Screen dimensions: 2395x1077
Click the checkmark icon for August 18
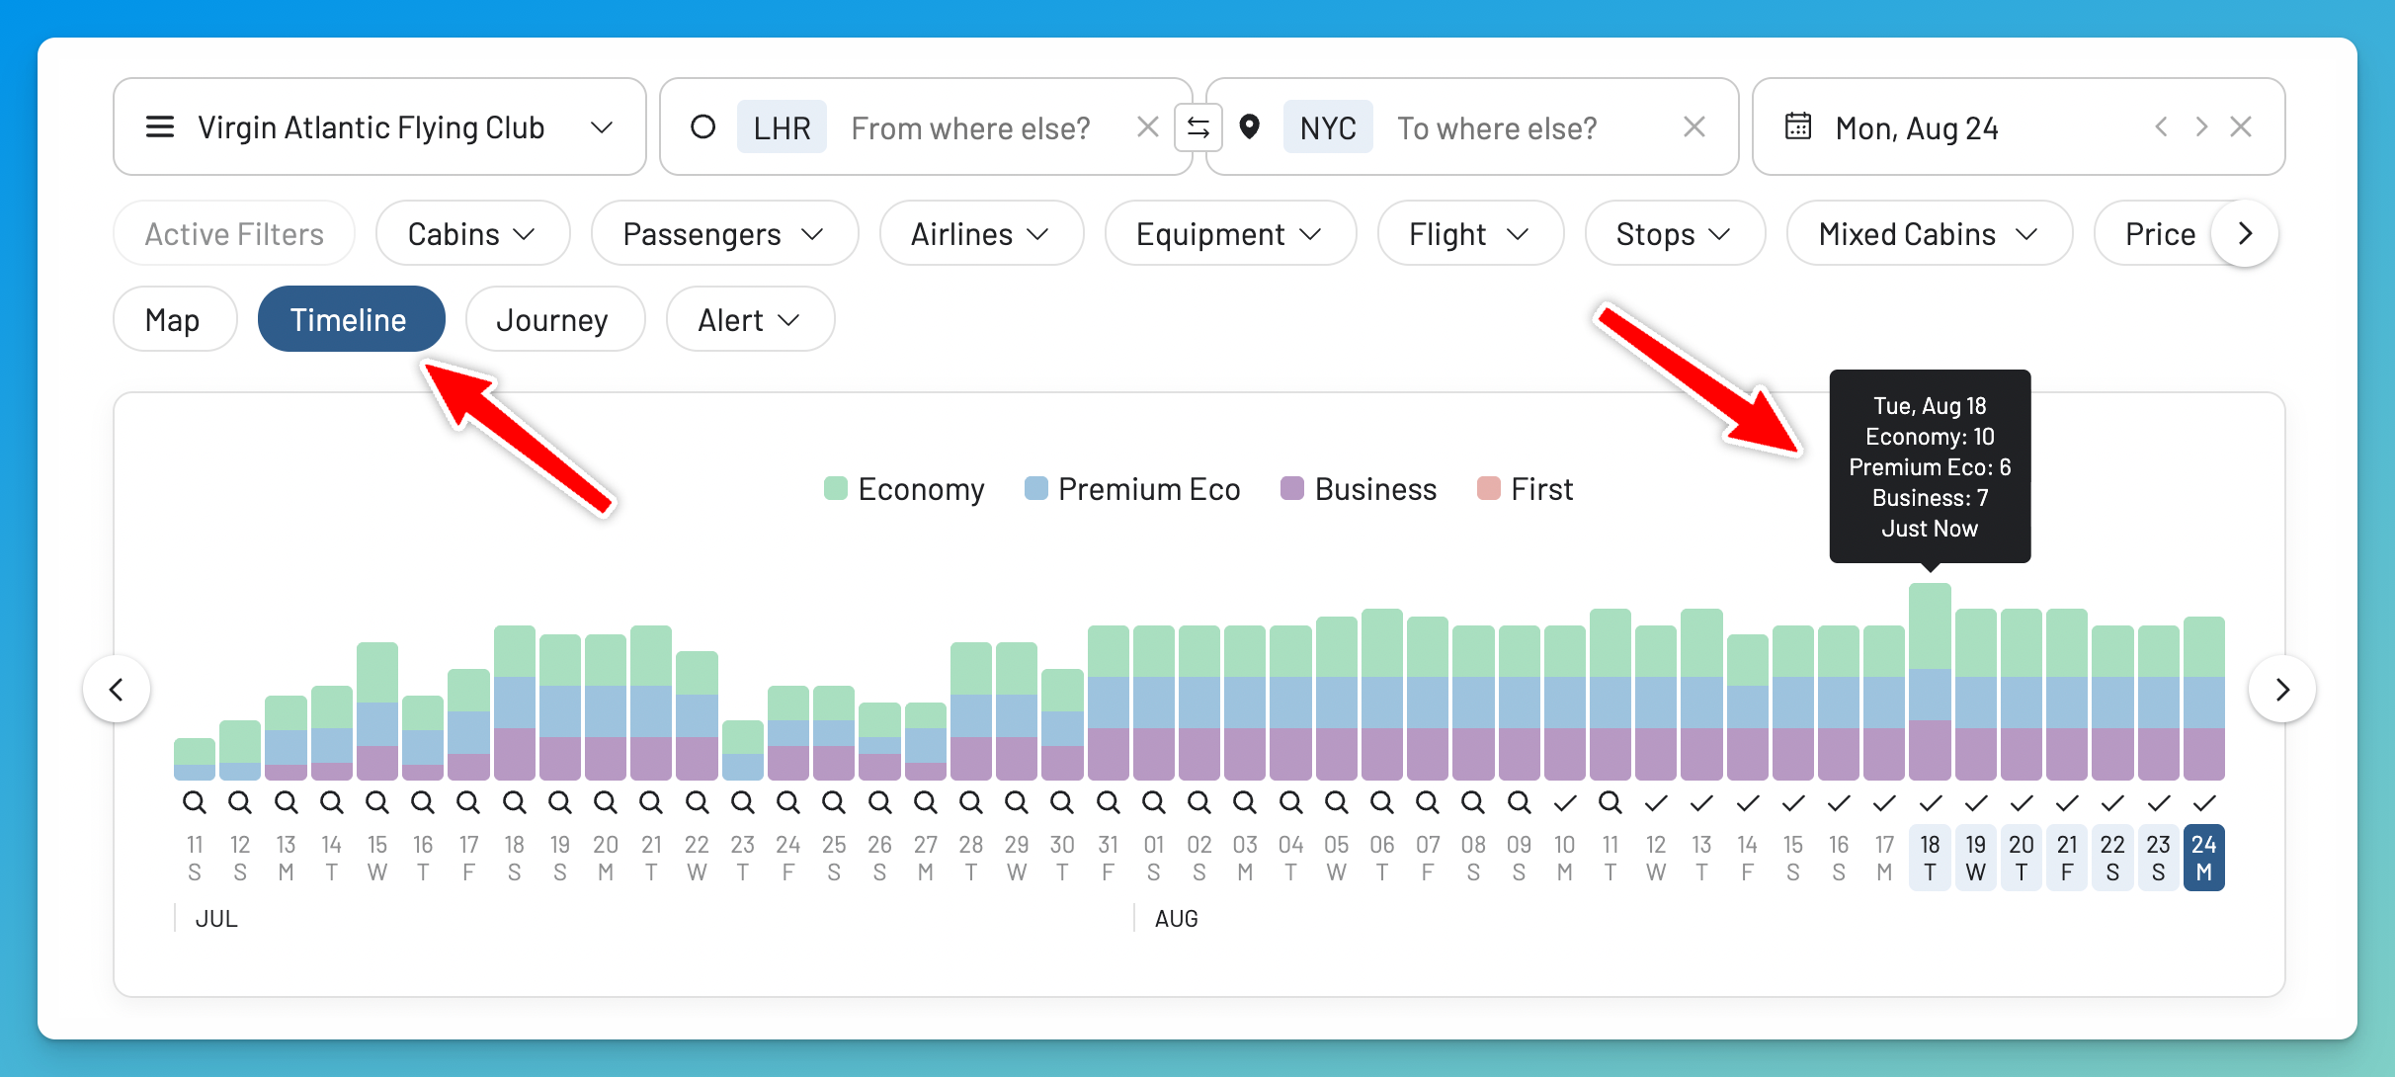1931,803
